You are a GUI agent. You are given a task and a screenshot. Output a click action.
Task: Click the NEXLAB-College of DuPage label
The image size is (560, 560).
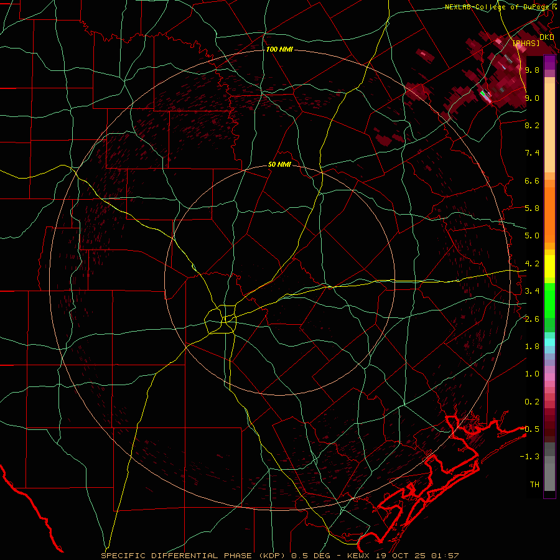pyautogui.click(x=498, y=7)
